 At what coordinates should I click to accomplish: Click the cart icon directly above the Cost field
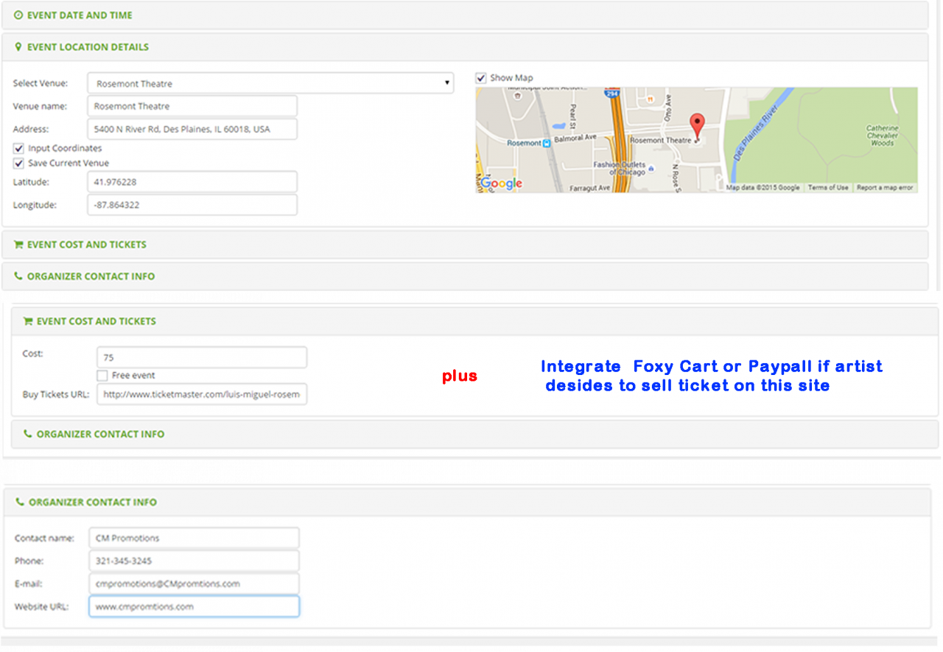[x=28, y=321]
